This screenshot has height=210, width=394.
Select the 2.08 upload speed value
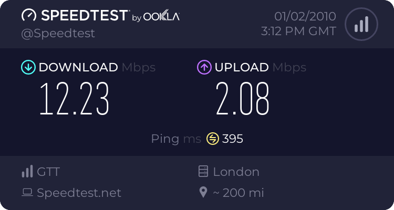click(243, 98)
